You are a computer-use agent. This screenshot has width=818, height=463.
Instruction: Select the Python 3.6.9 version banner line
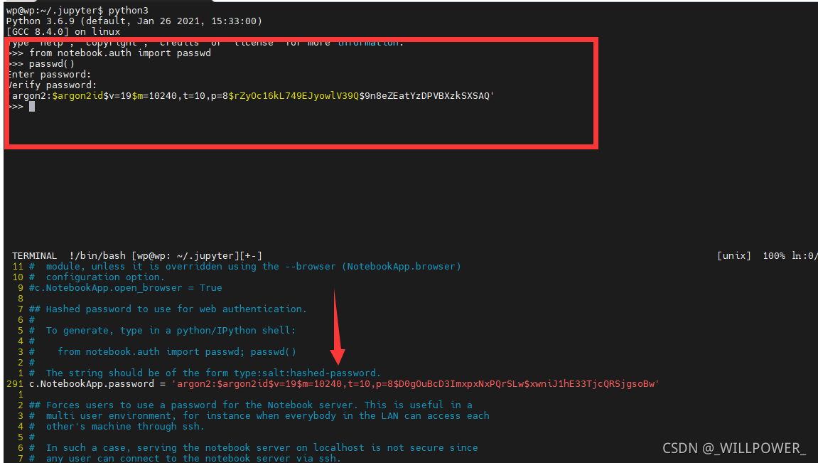(134, 21)
